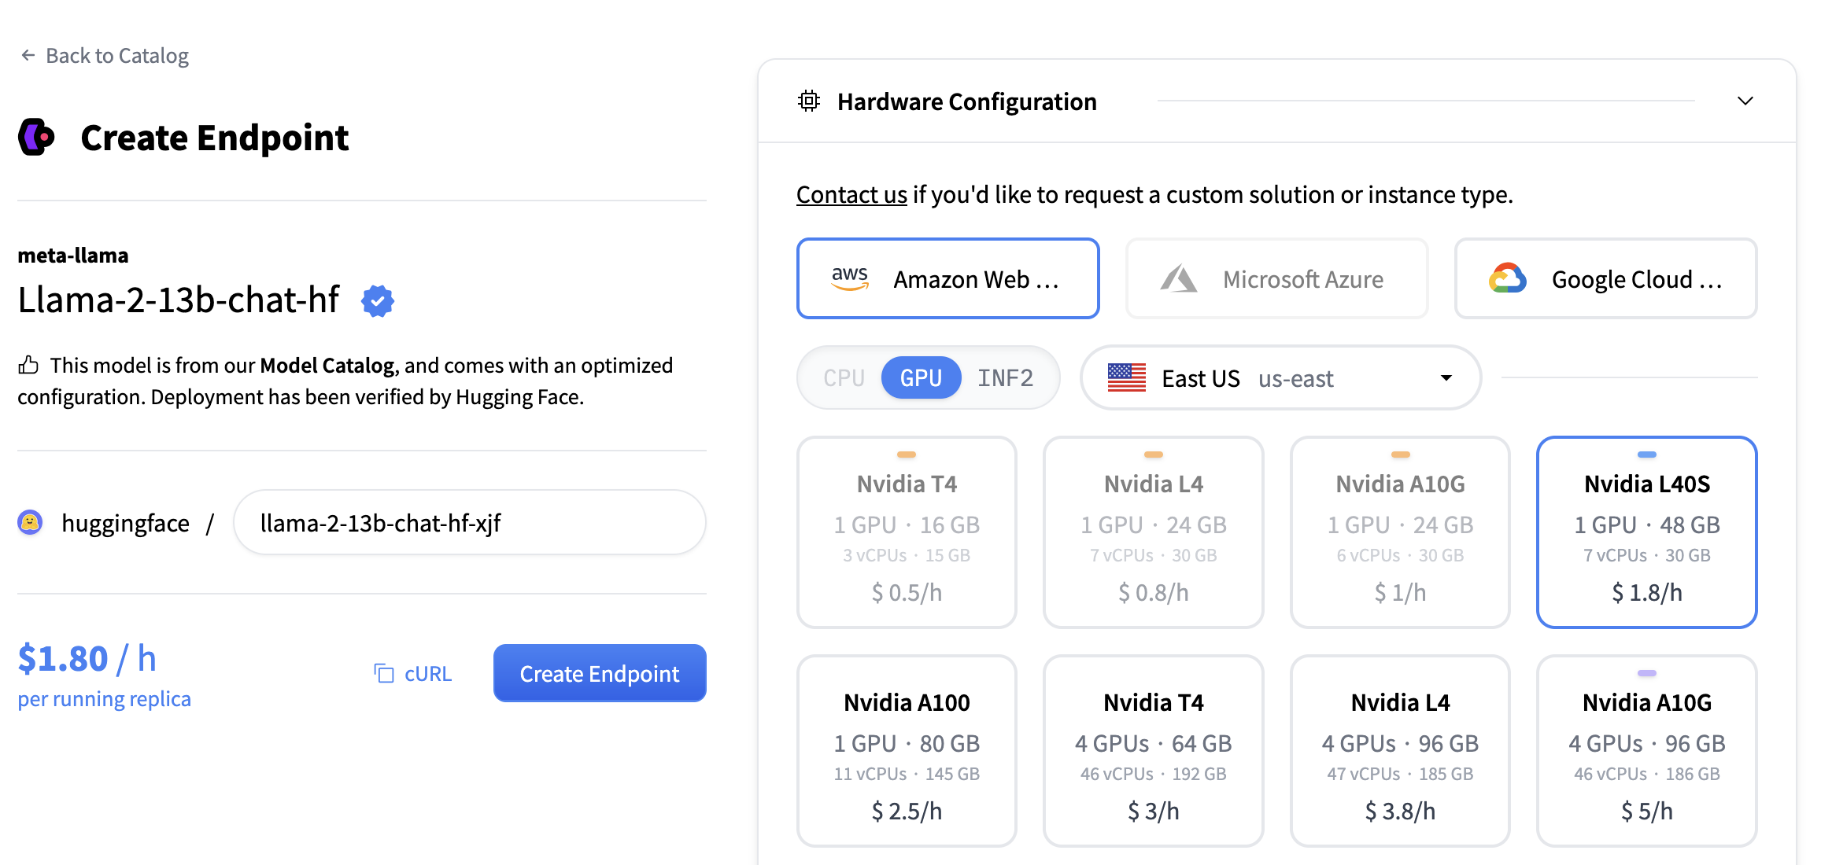This screenshot has height=865, width=1821.
Task: Open the Contact us link
Action: coord(851,194)
